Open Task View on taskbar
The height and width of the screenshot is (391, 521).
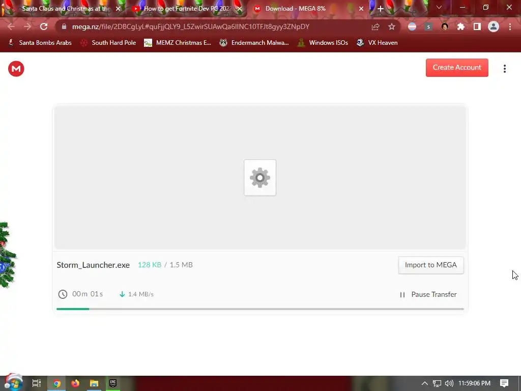37,383
